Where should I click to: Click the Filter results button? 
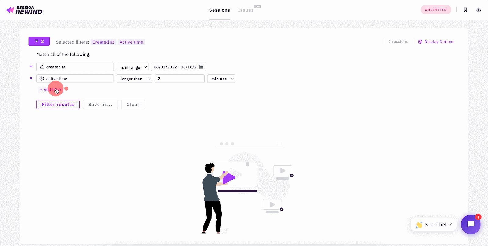pos(58,104)
